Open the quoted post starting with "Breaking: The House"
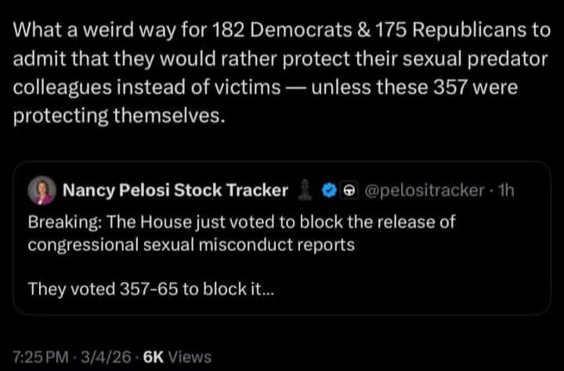564x371 pixels. (241, 222)
